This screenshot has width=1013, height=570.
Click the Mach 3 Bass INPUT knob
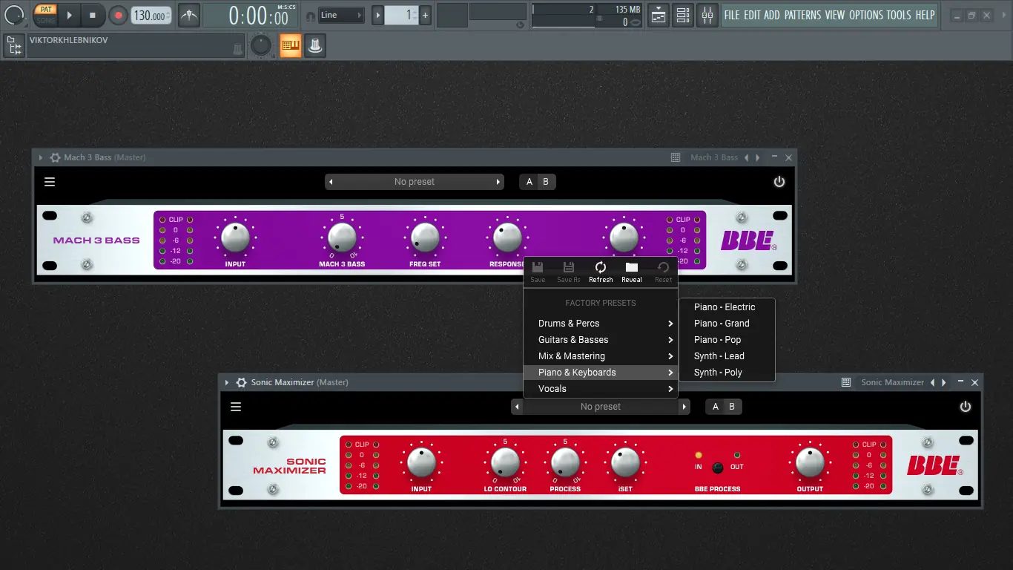click(x=235, y=237)
